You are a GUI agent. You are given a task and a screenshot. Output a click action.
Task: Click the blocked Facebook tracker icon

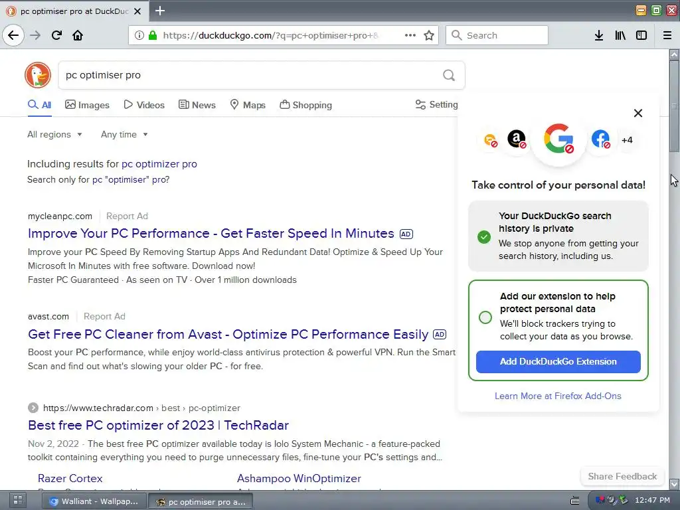[x=600, y=139]
